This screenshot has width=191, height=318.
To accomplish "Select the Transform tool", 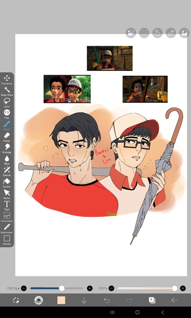I will [x=7, y=80].
